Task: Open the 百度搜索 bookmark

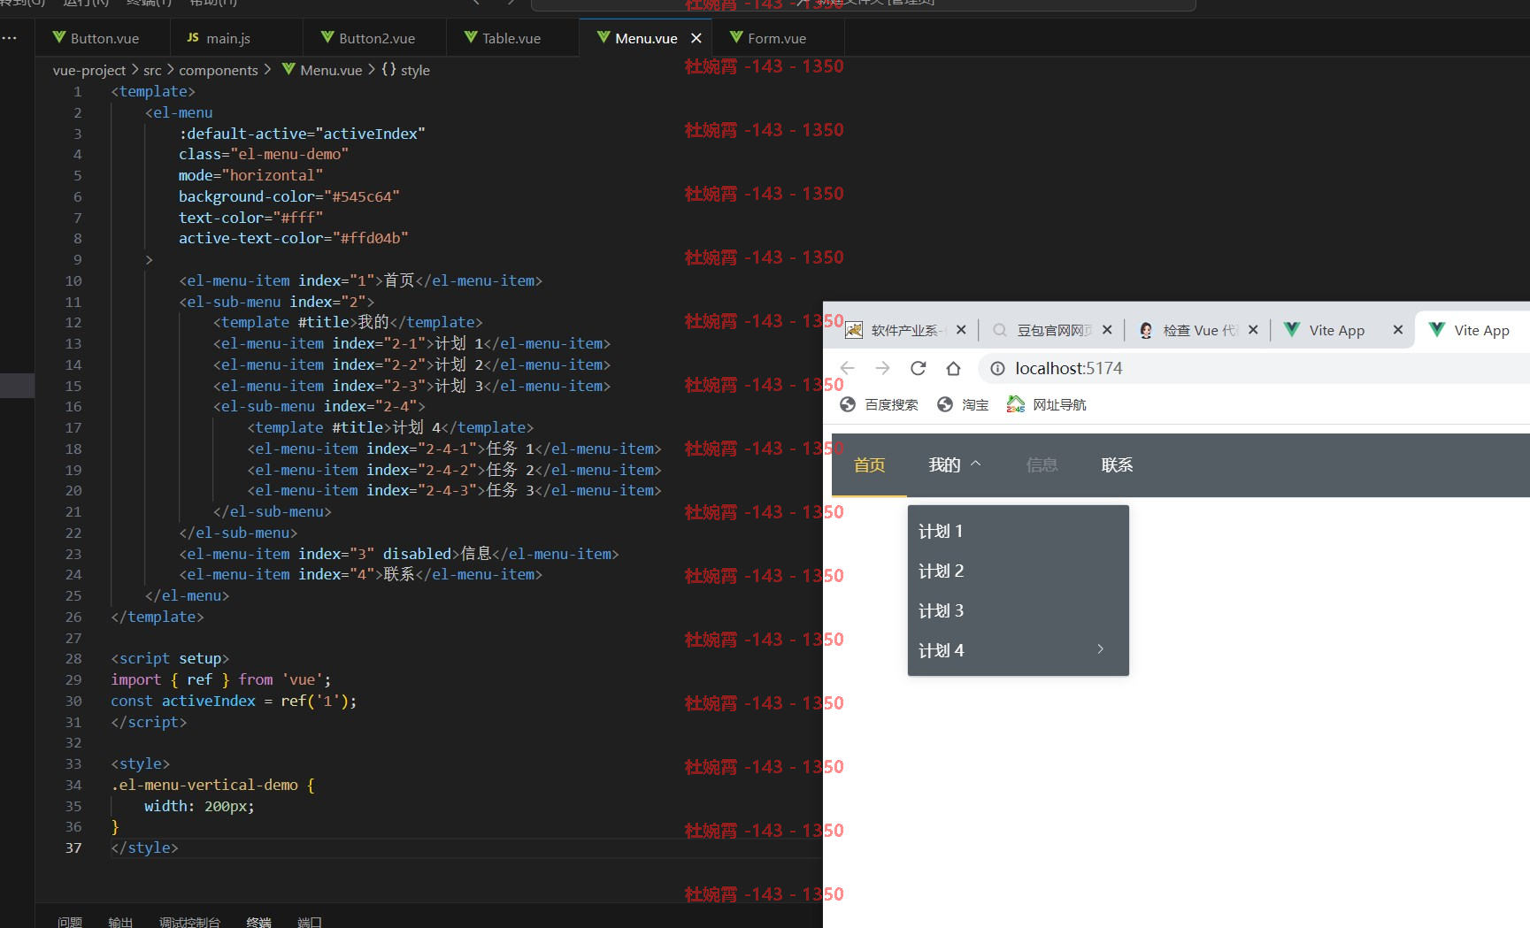Action: (x=879, y=404)
